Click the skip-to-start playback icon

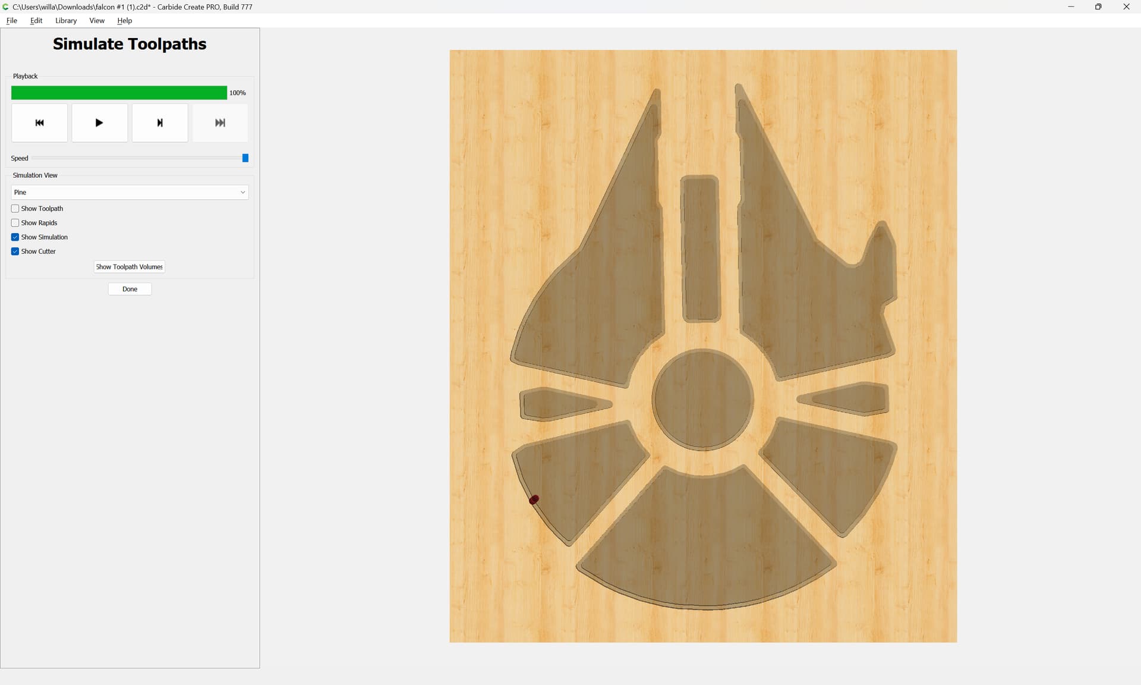39,123
